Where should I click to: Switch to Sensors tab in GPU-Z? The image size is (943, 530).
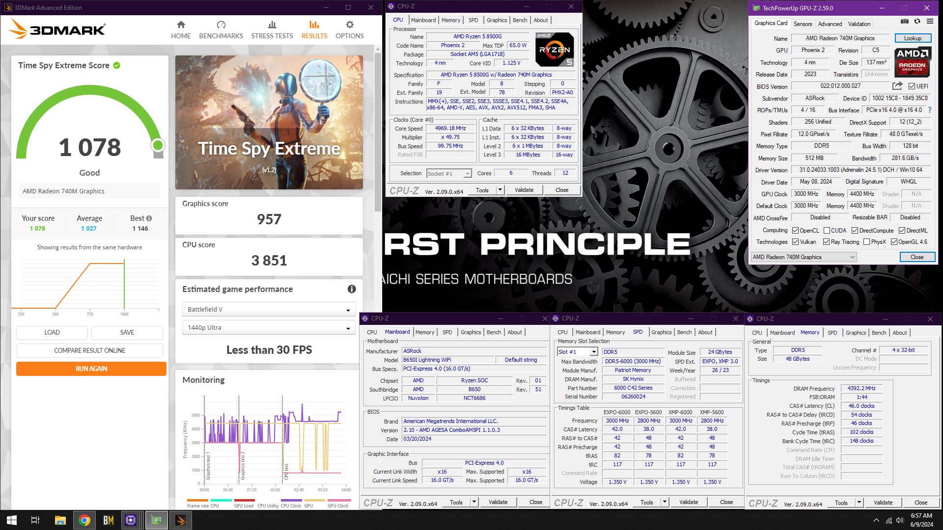(x=803, y=24)
